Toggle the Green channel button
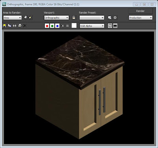The width and height of the screenshot is (158, 148). 52,26
